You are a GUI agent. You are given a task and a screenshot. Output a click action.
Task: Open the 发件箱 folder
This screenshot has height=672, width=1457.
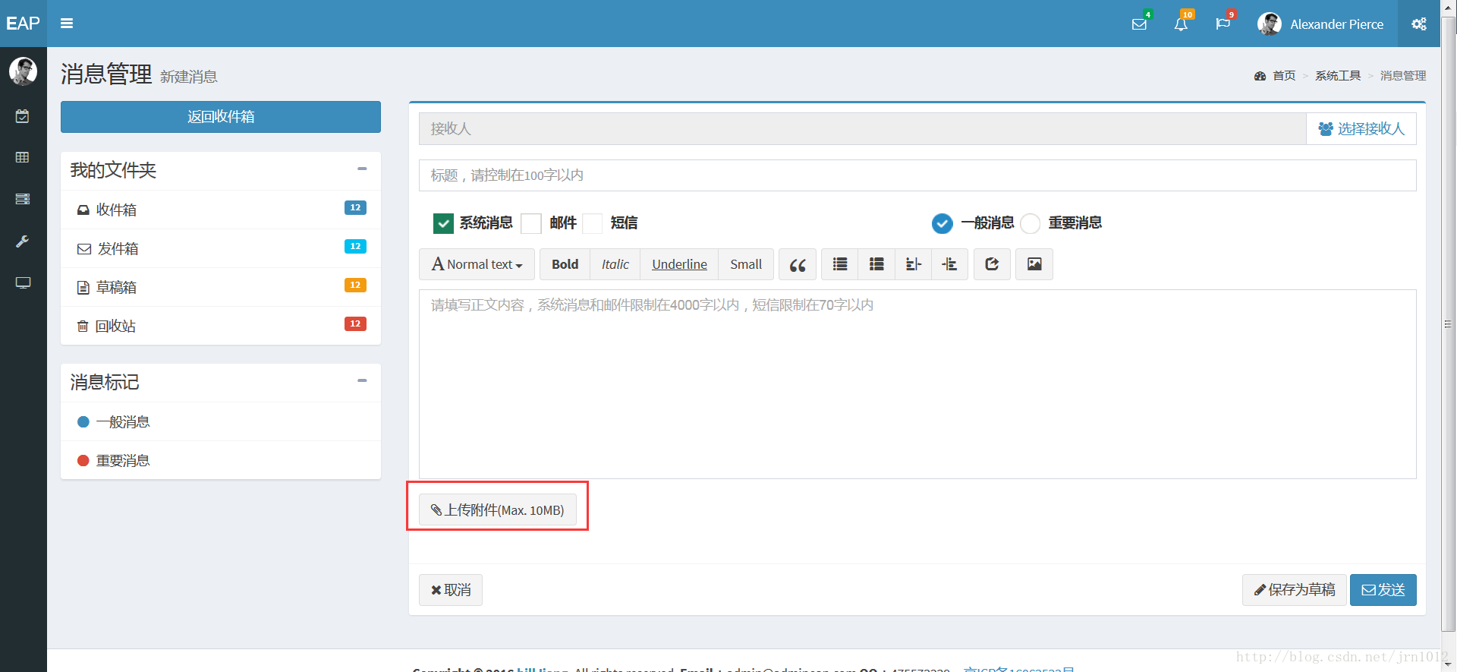[221, 248]
